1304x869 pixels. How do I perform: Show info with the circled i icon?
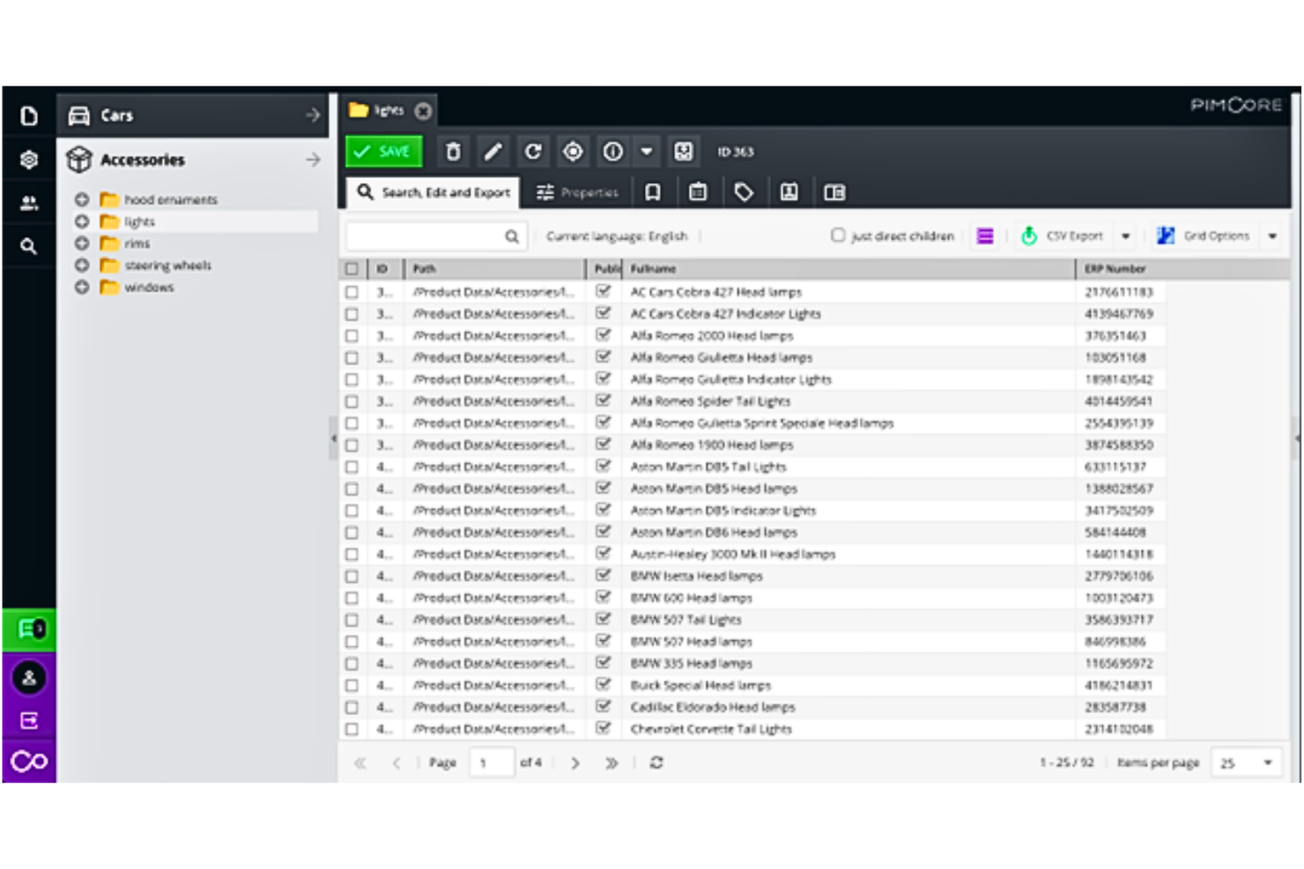[613, 151]
